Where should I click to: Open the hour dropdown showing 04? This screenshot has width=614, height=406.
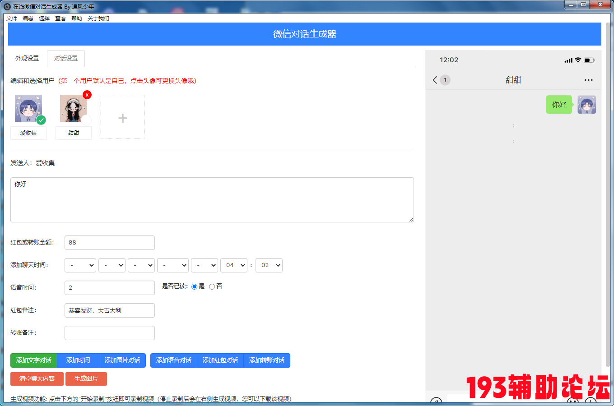point(234,265)
